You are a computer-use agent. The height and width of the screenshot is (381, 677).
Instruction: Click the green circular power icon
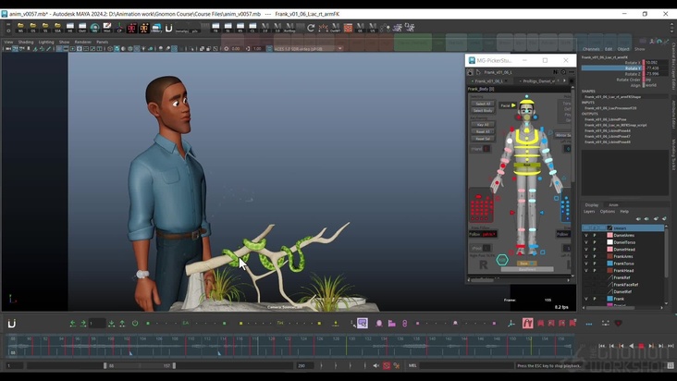(135, 323)
